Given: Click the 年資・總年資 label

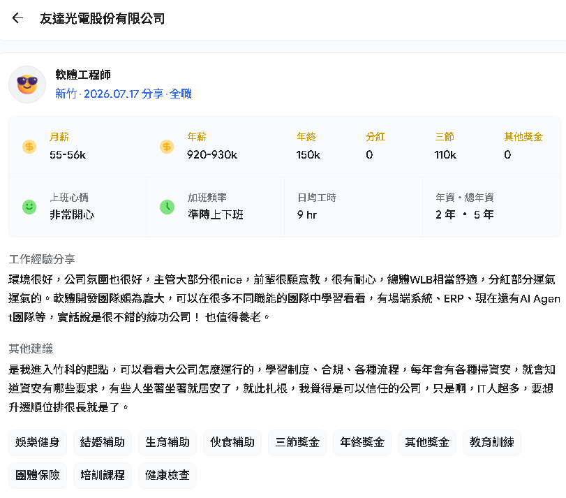Looking at the screenshot, I should pyautogui.click(x=465, y=198).
